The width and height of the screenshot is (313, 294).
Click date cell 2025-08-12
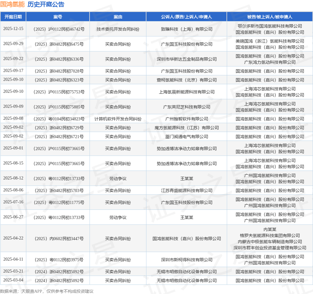tap(13, 178)
